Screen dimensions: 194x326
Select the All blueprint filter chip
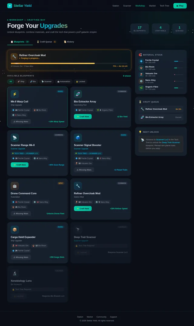pyautogui.click(x=11, y=81)
